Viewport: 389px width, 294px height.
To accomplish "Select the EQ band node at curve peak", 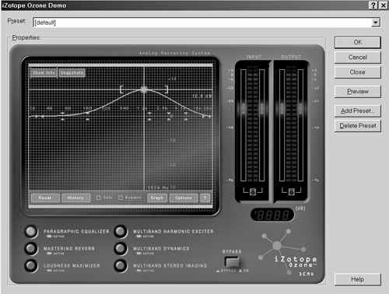I will coord(144,89).
